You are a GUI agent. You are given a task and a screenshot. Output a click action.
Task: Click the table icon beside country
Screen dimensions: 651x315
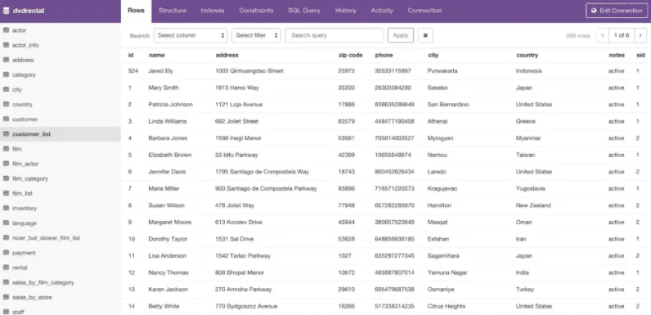[x=7, y=104]
